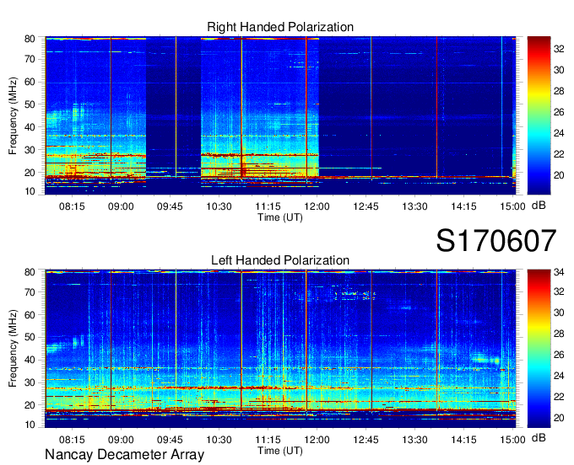Click the 12:45 time tick of Right Handed plot
This screenshot has height=465, width=574.
click(x=366, y=206)
